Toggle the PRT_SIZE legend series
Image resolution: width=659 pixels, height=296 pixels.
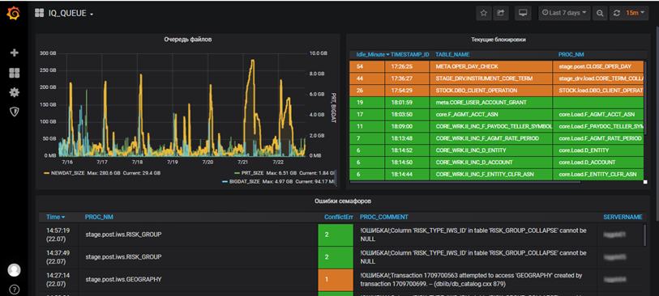coord(253,173)
